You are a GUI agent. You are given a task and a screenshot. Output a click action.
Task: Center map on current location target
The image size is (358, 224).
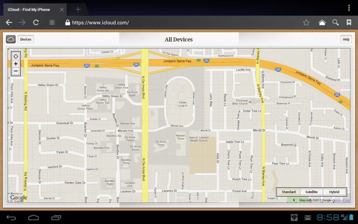click(16, 56)
